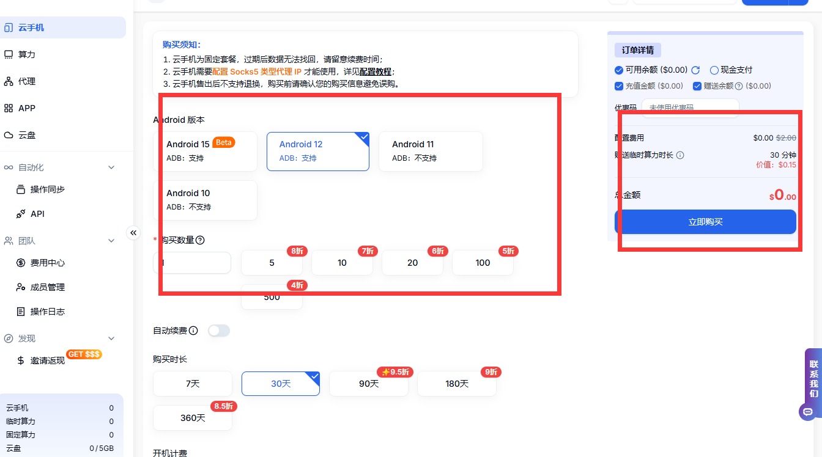Click the help icon next to 赠送余额
The height and width of the screenshot is (457, 822).
point(738,86)
